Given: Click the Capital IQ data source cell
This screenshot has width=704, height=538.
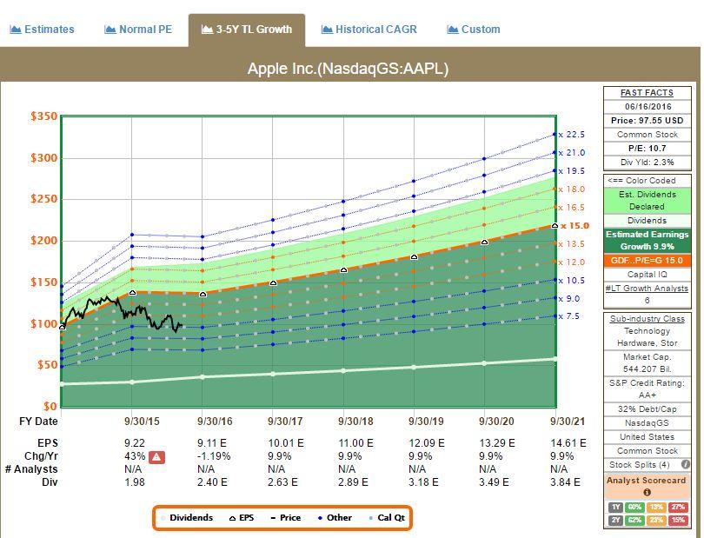Looking at the screenshot, I should click(x=647, y=275).
